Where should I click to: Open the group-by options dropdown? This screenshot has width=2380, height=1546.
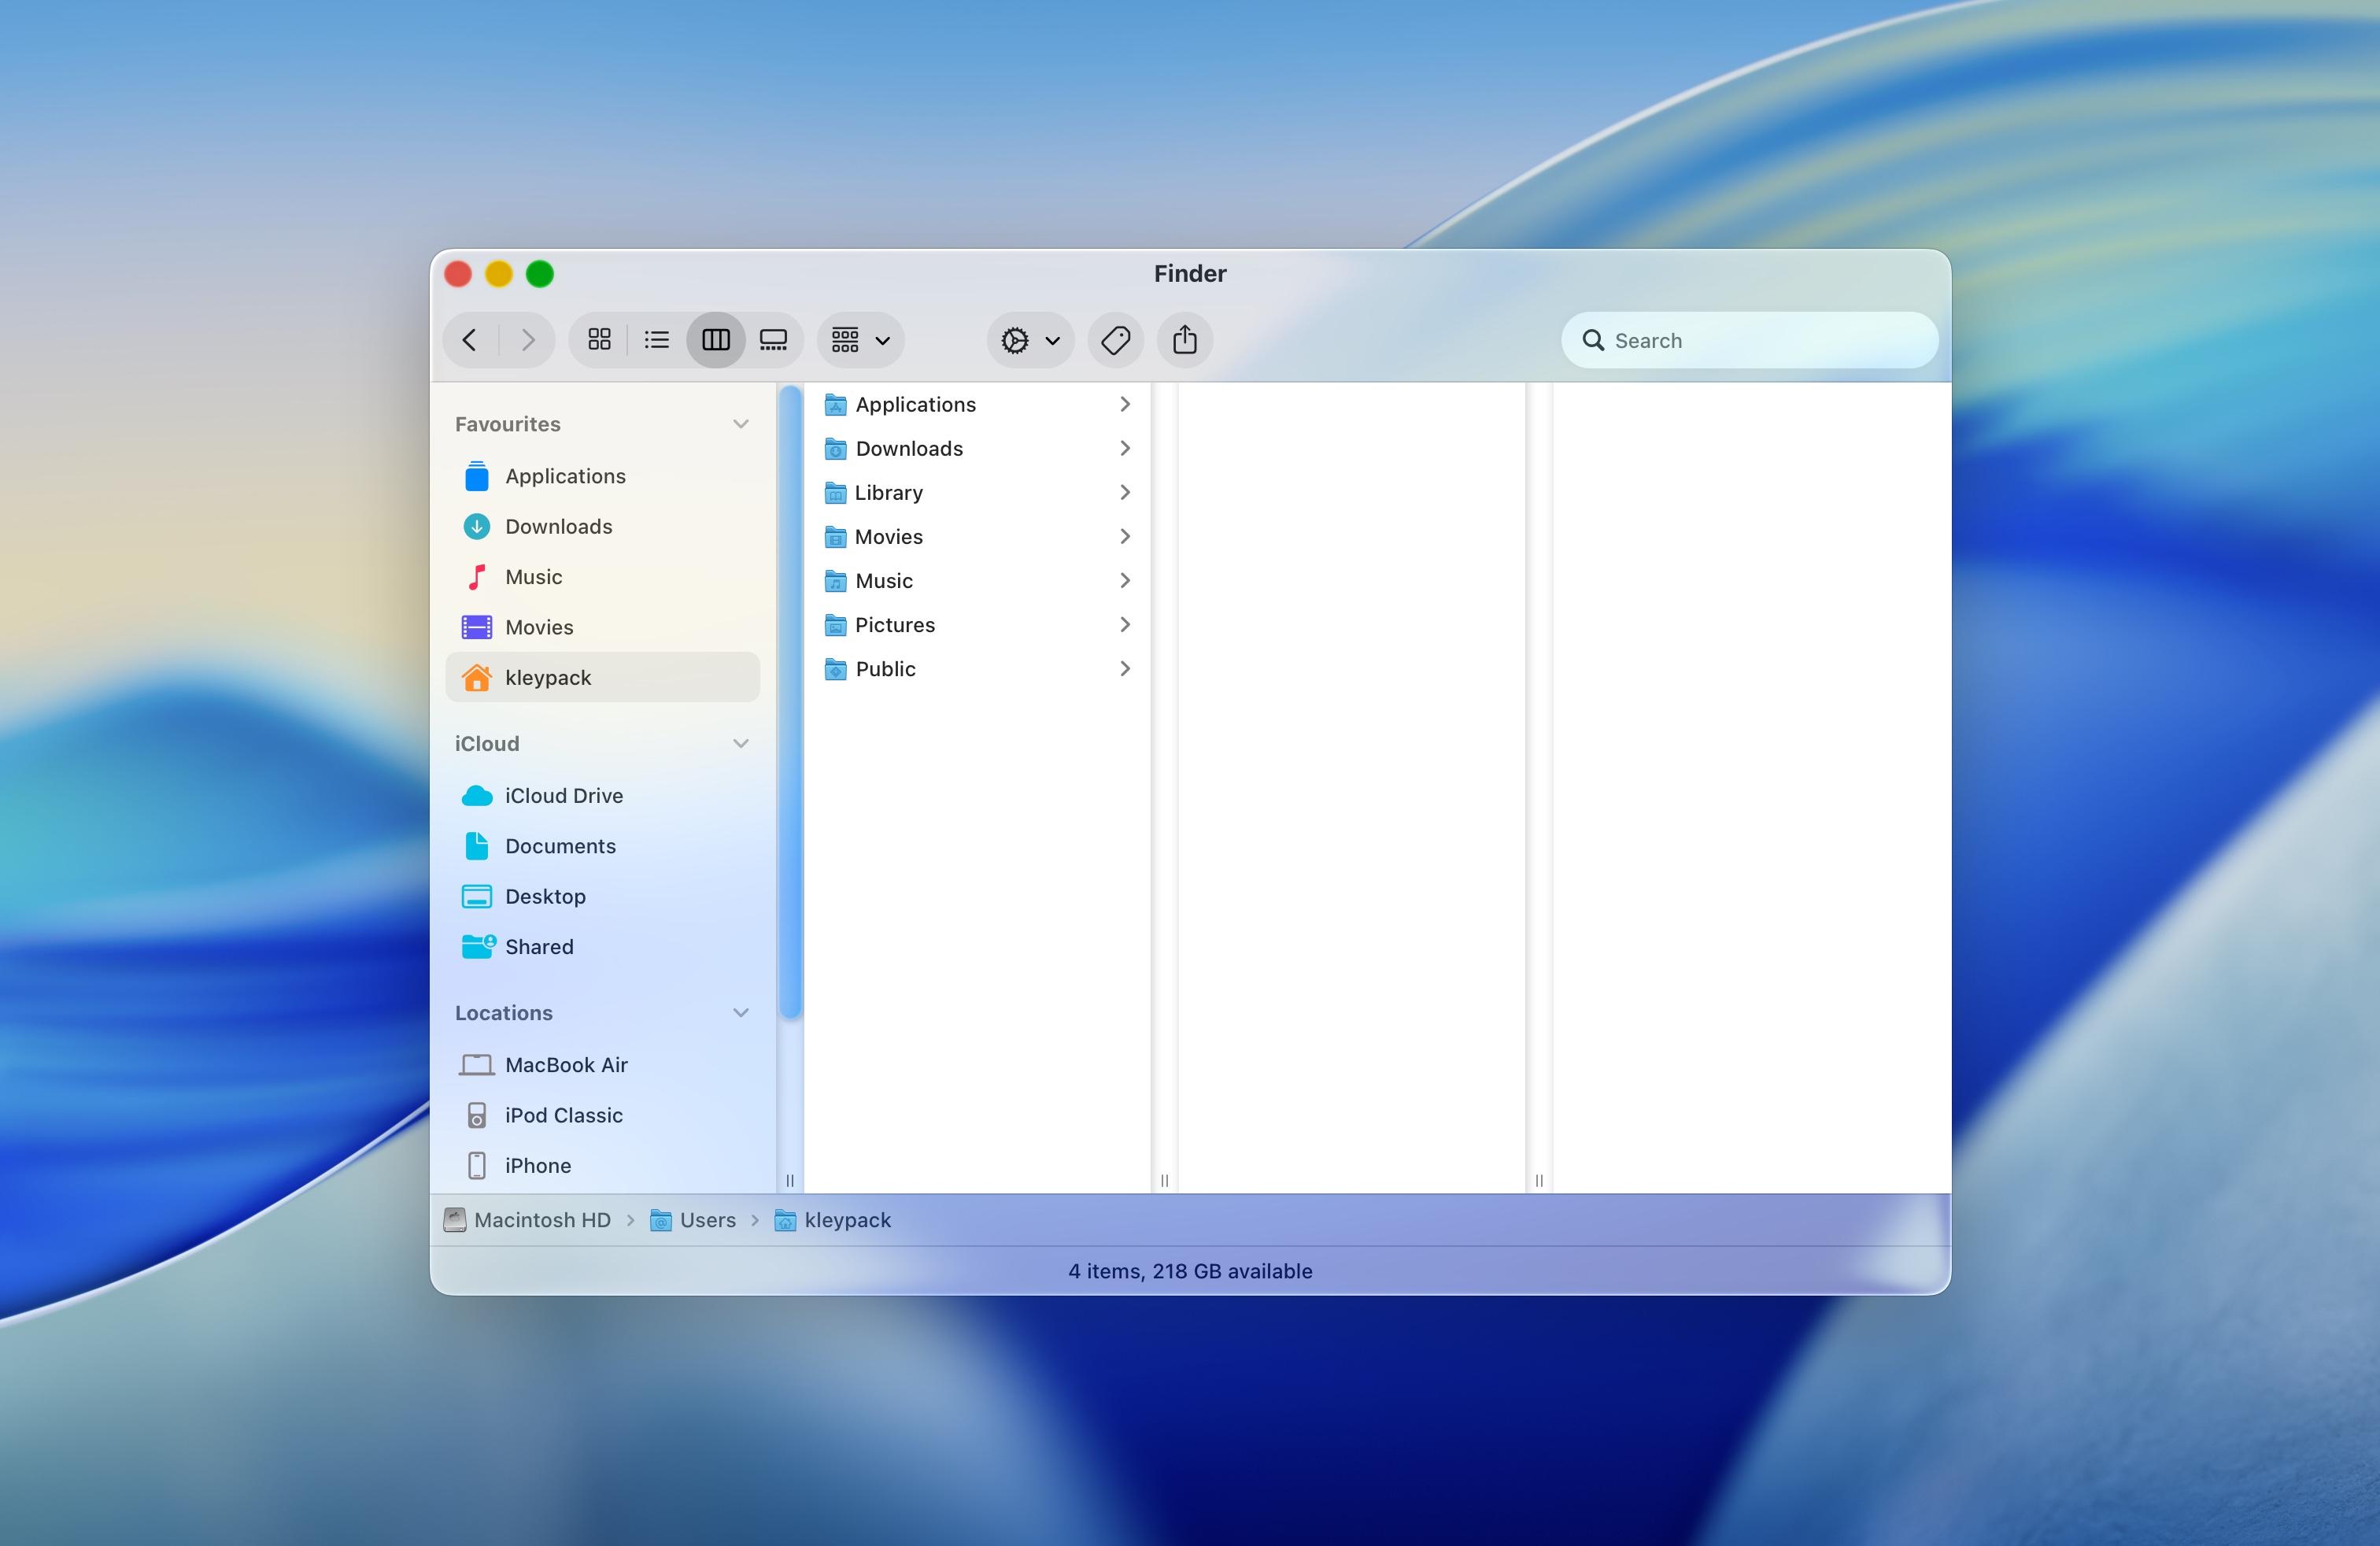click(861, 340)
